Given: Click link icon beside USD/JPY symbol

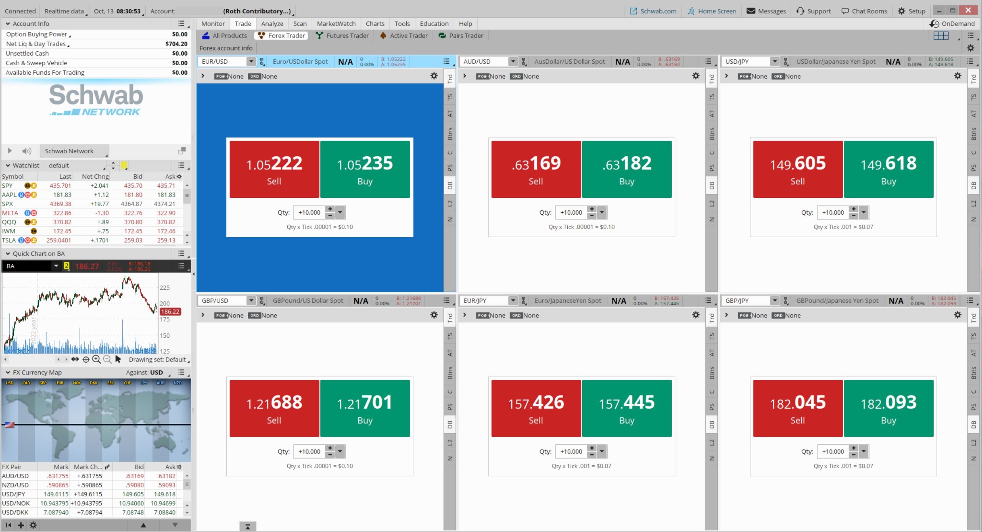Looking at the screenshot, I should [x=786, y=61].
